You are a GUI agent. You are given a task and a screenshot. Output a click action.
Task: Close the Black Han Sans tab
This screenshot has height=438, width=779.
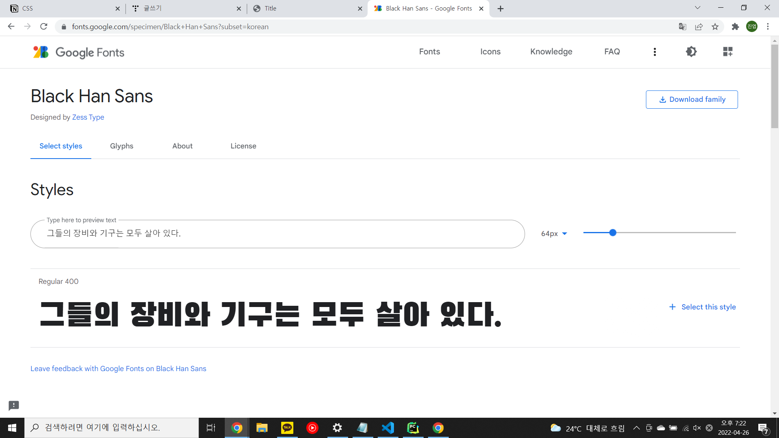pyautogui.click(x=481, y=9)
